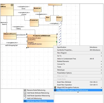Click the +zoomIn() operation
Screen dimensions: 104x103
31,42
